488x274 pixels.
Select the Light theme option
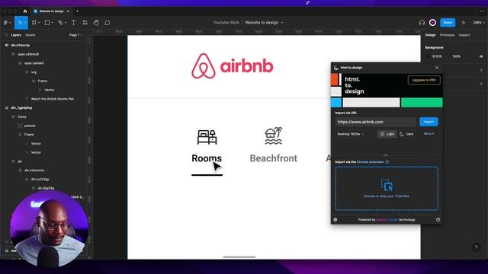(x=387, y=134)
